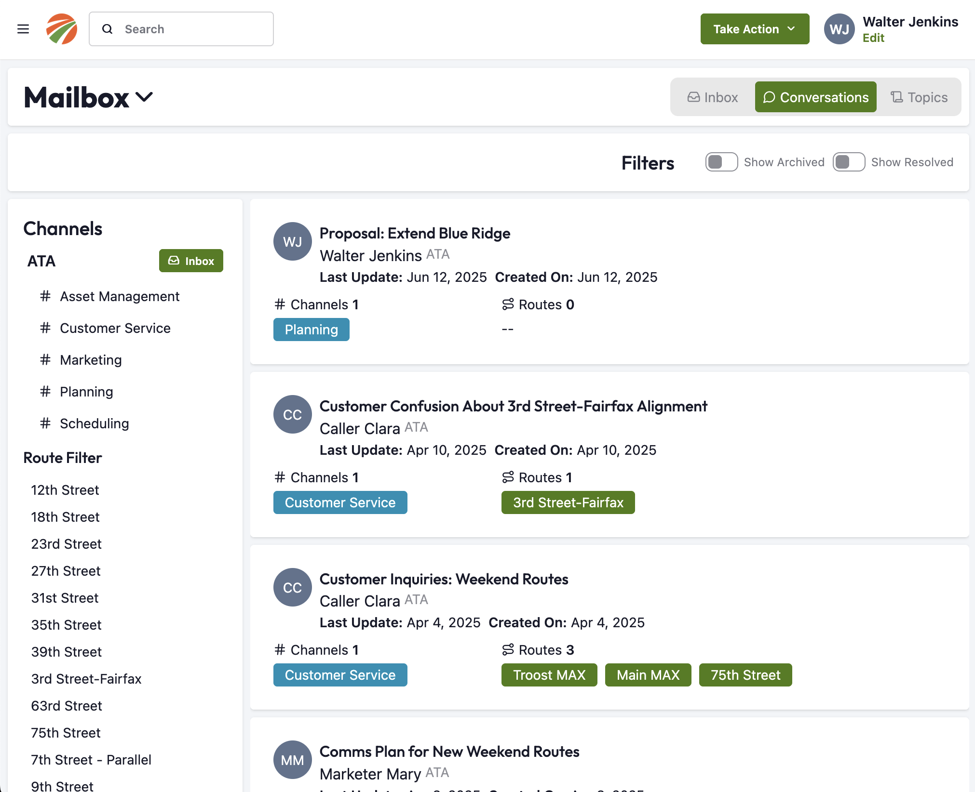Image resolution: width=975 pixels, height=792 pixels.
Task: Switch to the Topics tab
Action: [x=919, y=97]
